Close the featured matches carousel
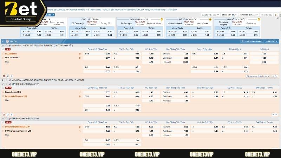Screen dimensions: 281x158 (x=278, y=18)
